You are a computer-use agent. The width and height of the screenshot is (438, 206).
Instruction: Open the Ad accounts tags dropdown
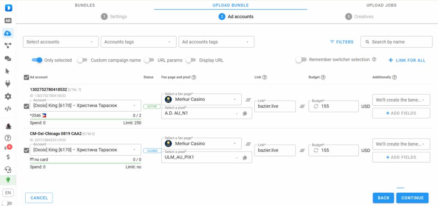pyautogui.click(x=216, y=42)
